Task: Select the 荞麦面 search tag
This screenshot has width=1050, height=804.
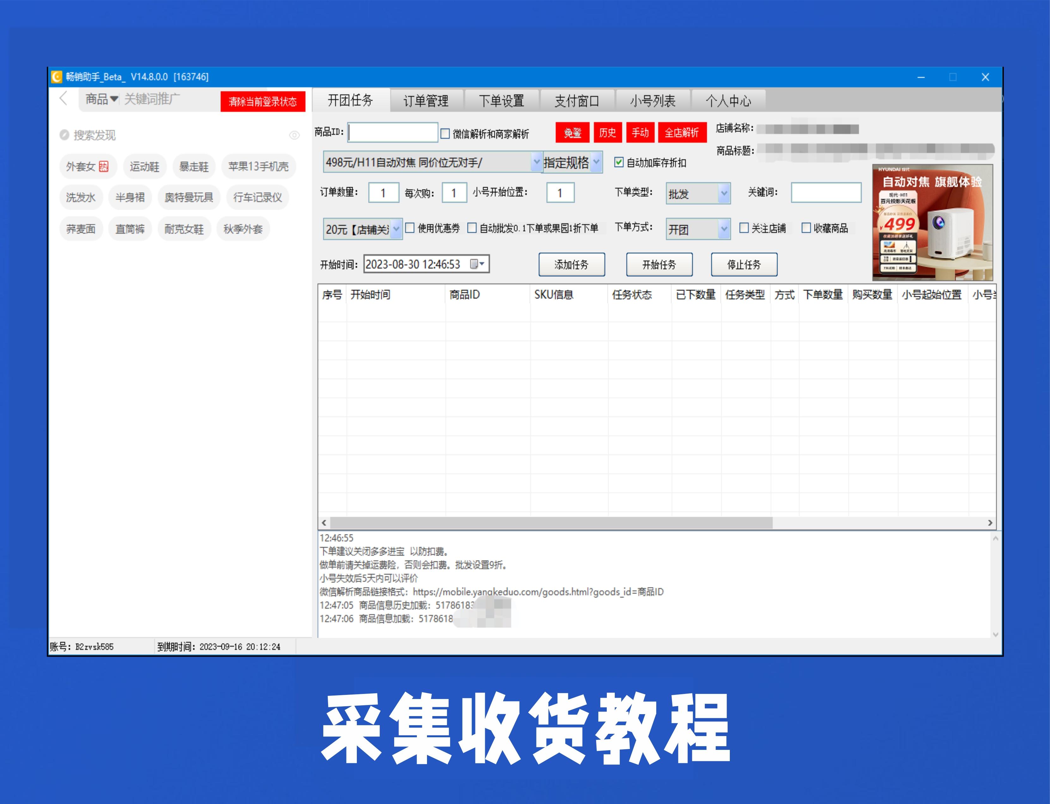Action: [x=81, y=229]
